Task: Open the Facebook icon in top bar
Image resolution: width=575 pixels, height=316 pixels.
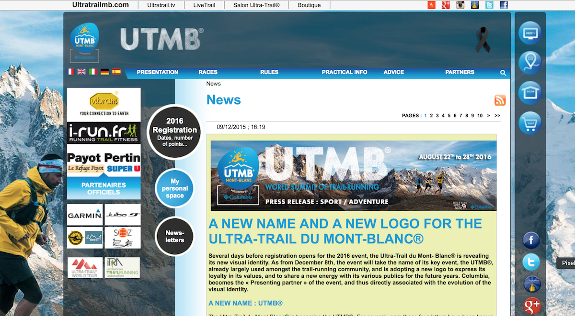Action: pos(504,5)
